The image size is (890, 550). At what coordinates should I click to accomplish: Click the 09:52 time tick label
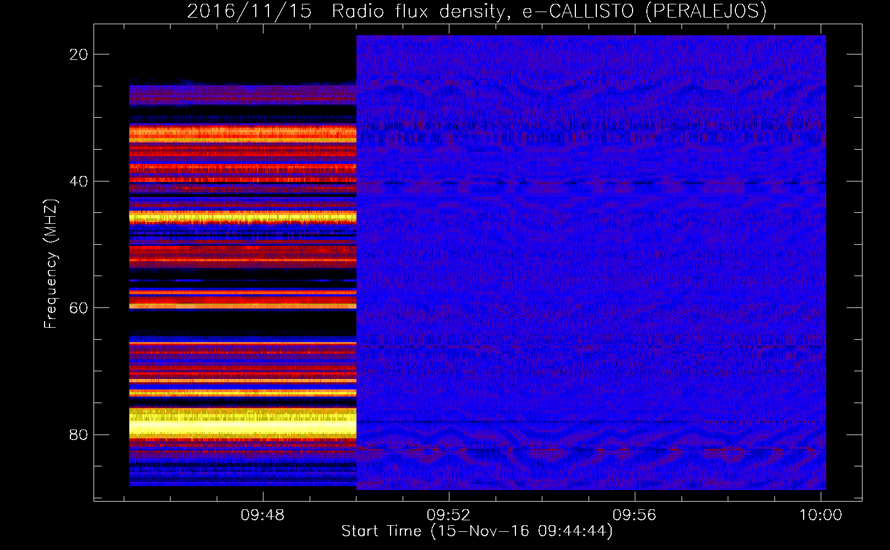point(449,515)
